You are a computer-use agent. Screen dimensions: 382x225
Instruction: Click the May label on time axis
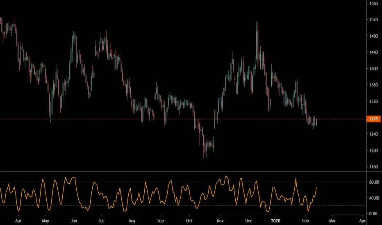[45, 221]
